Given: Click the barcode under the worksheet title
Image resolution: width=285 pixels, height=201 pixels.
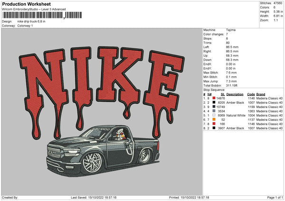Looking at the screenshot, I should coord(42,15).
